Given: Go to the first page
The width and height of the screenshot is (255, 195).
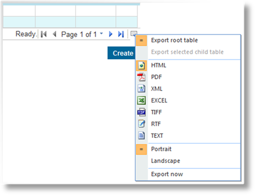Looking at the screenshot, I should tap(43, 34).
